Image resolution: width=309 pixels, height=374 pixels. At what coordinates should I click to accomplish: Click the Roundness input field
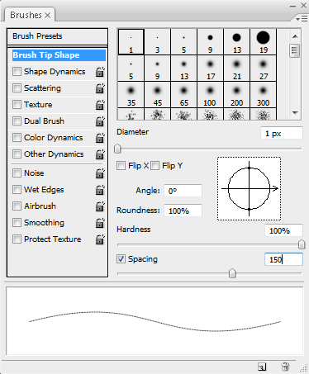pyautogui.click(x=183, y=211)
